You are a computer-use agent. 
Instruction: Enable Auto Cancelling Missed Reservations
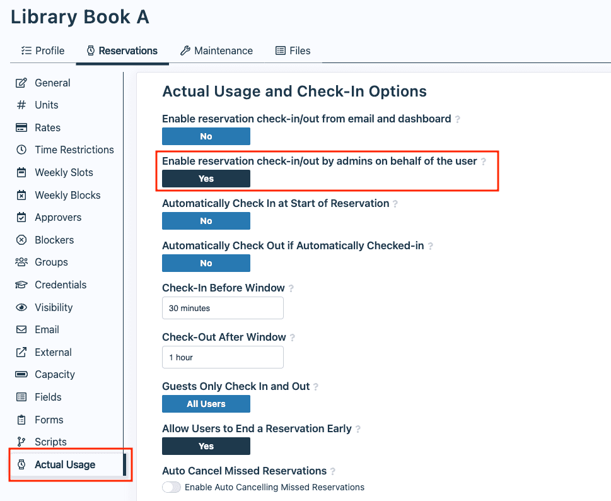pos(171,486)
